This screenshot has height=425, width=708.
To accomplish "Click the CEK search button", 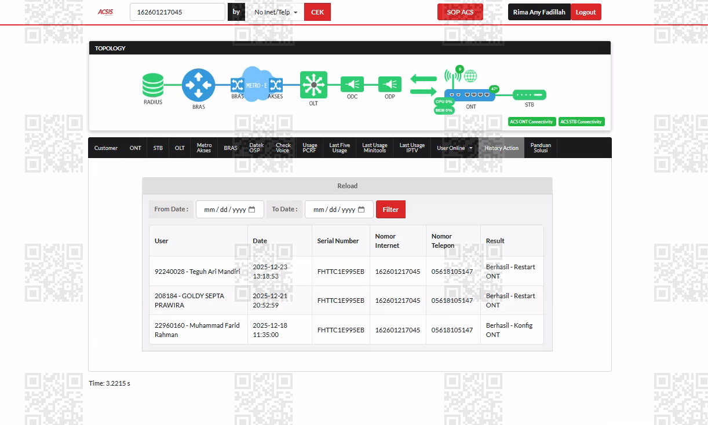I will point(317,12).
